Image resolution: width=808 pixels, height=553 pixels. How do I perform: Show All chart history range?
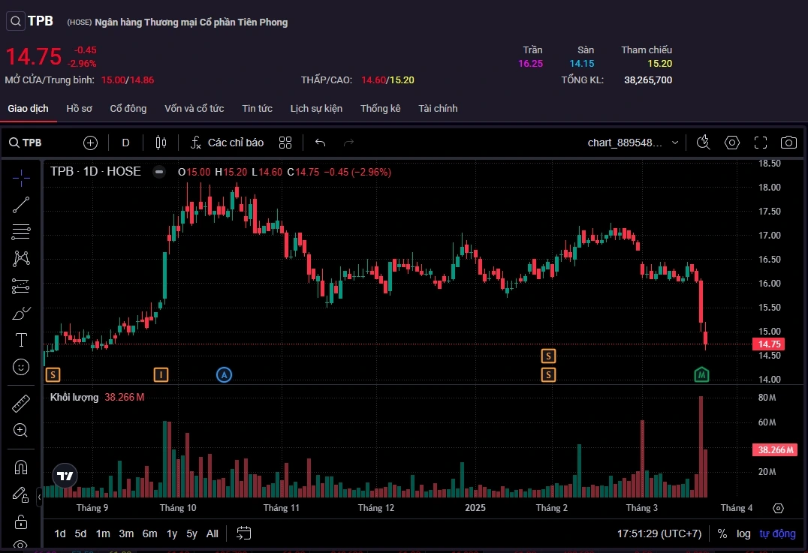click(x=213, y=534)
